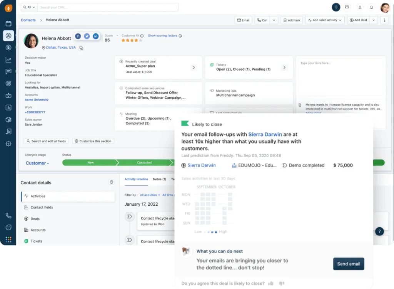The width and height of the screenshot is (394, 289).
Task: Click the Email button
Action: (243, 20)
